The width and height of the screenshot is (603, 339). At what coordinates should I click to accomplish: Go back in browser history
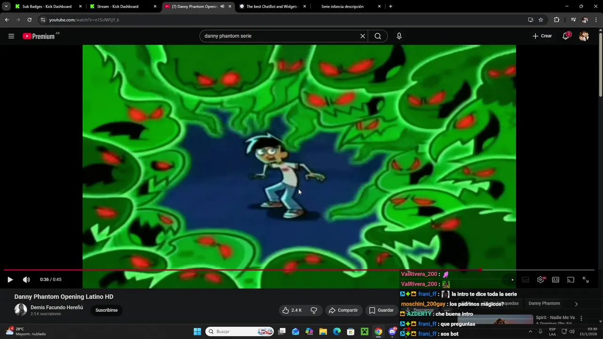click(x=7, y=20)
